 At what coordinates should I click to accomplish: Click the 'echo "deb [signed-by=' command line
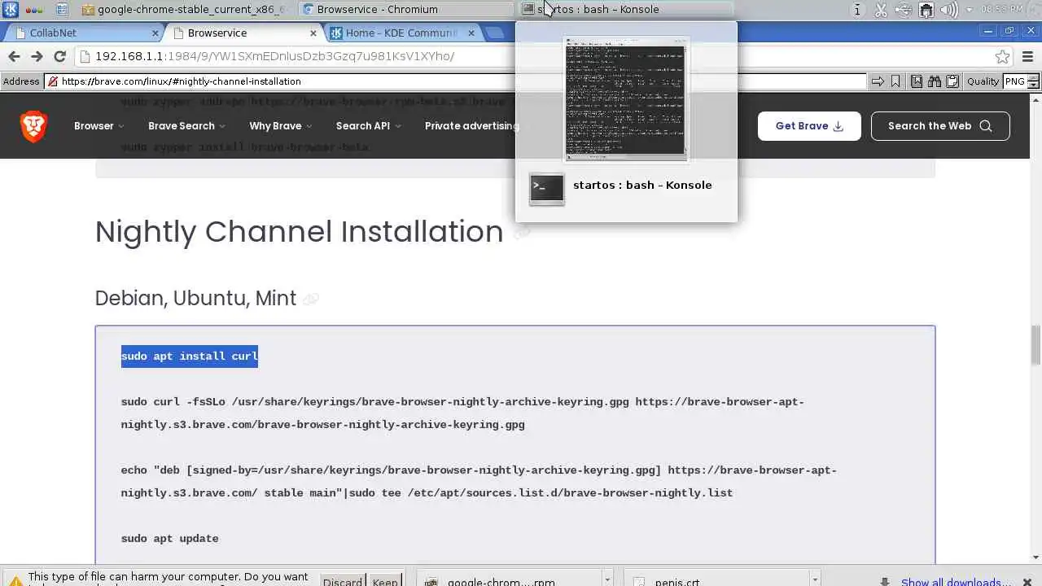click(479, 482)
